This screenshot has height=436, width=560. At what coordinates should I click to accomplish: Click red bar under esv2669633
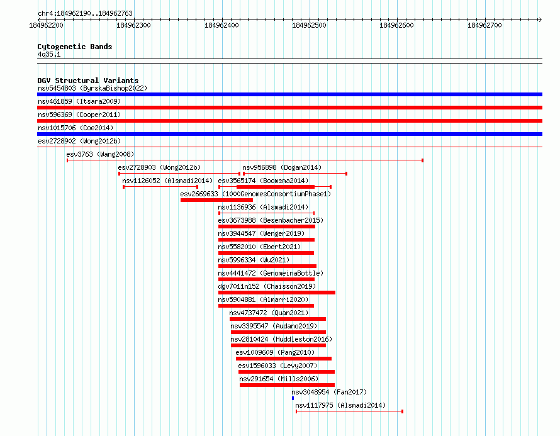(217, 200)
